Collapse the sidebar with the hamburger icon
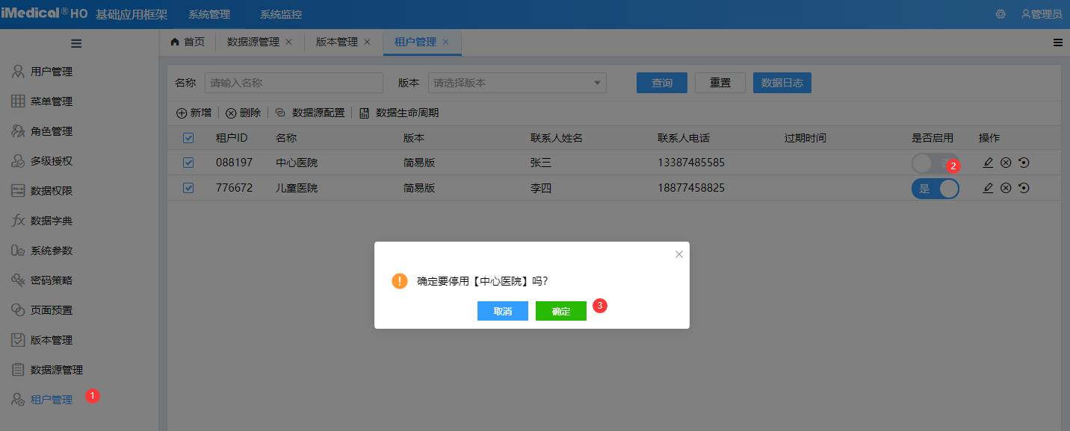Viewport: 1070px width, 431px height. point(75,43)
